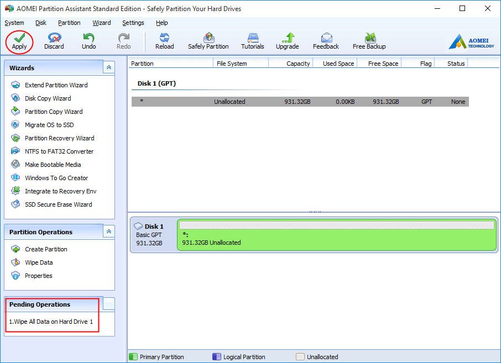501x363 pixels.
Task: Select Disk 1 Basic GPT label box
Action: click(153, 235)
